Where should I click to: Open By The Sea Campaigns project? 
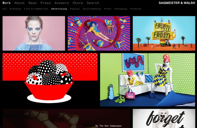tap(66, 118)
